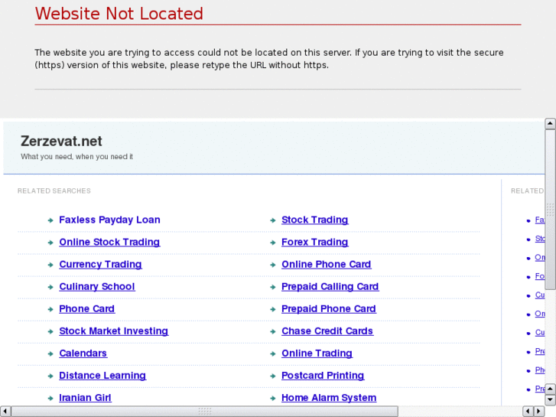Click the arrow bullet beside Postcard Printing

pyautogui.click(x=273, y=376)
